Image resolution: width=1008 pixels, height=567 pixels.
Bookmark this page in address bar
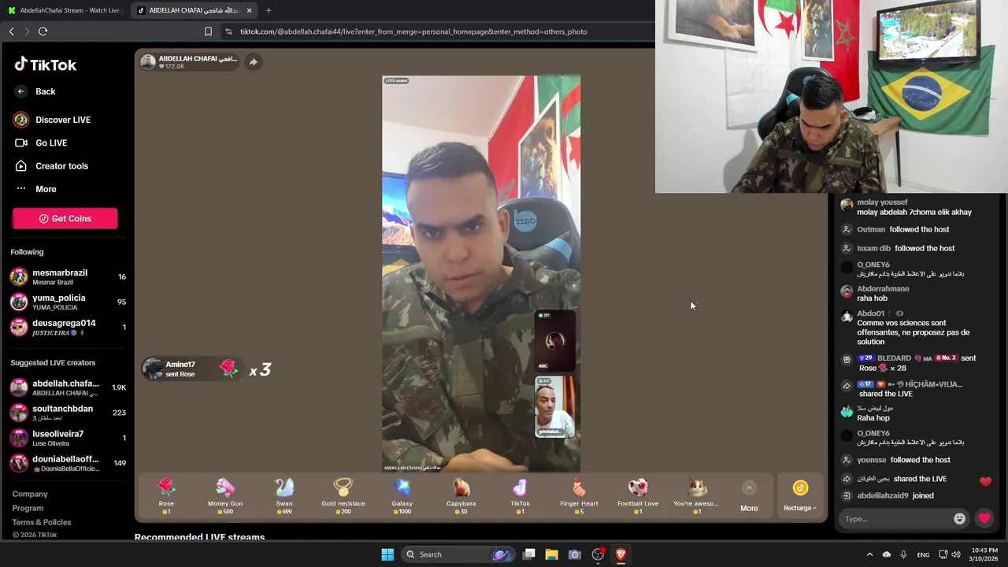pyautogui.click(x=208, y=31)
